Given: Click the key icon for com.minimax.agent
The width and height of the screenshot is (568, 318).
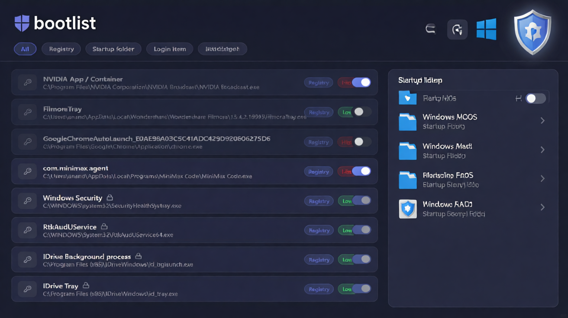Looking at the screenshot, I should click(27, 172).
